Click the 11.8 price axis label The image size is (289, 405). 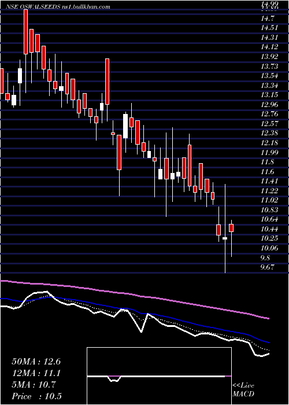(267, 162)
